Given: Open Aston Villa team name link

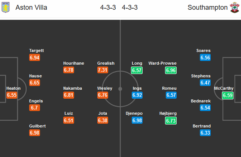Looking at the screenshot, I should click(x=31, y=7).
